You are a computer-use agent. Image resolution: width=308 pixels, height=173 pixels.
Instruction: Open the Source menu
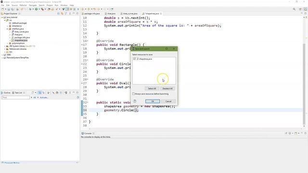pyautogui.click(x=14, y=5)
